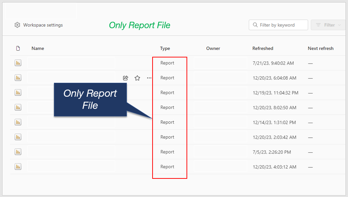Image resolution: width=348 pixels, height=197 pixels.
Task: Click refreshed time 12/20/23, 4:03:12 AM
Action: [x=274, y=167]
